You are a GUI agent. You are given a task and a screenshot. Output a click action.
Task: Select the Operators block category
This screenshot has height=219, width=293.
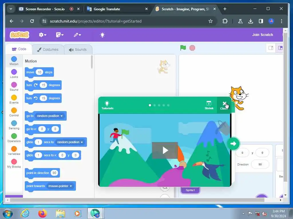(14, 138)
